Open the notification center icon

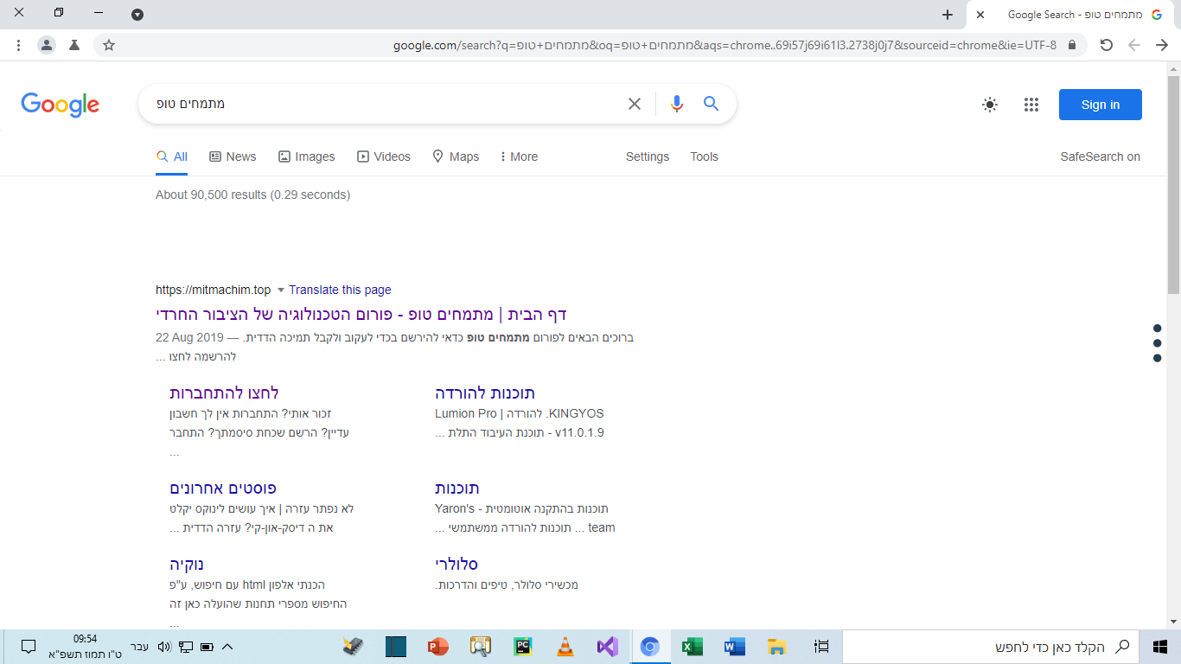tap(28, 647)
